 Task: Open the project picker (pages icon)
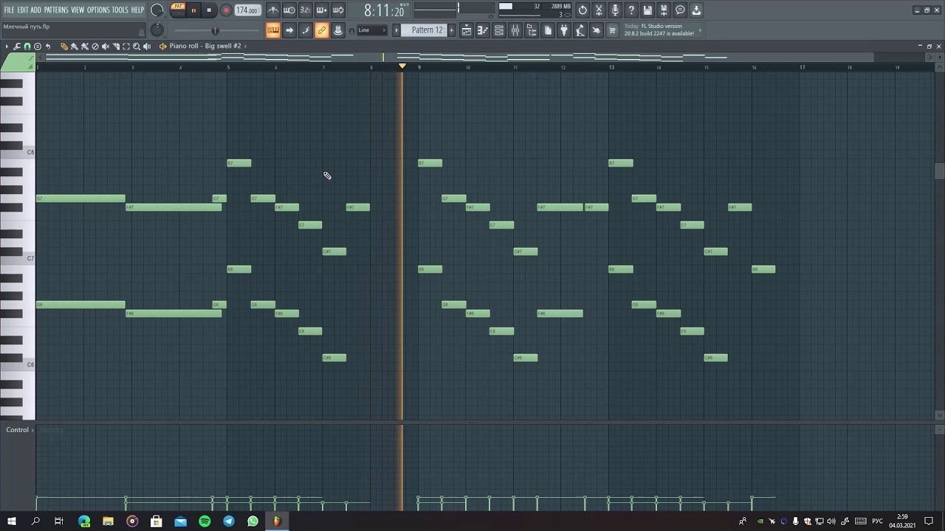548,30
